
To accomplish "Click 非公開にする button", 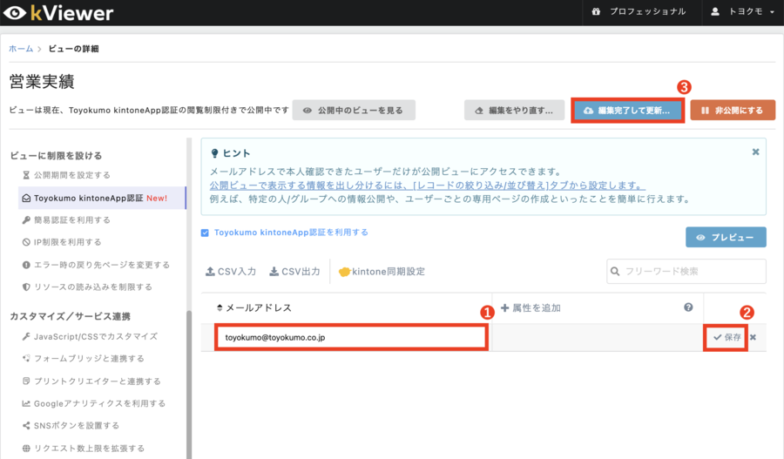I will (733, 110).
